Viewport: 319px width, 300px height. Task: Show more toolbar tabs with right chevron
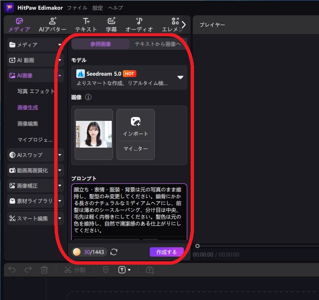[184, 25]
